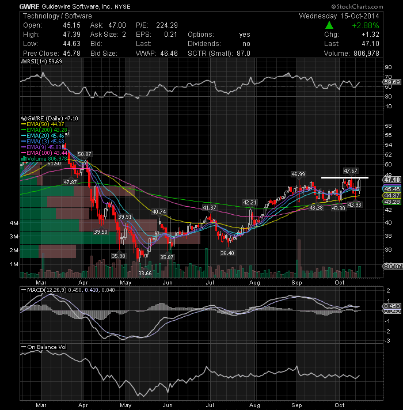403x410 pixels.
Task: Click the High value 47.39
Action: (x=71, y=35)
